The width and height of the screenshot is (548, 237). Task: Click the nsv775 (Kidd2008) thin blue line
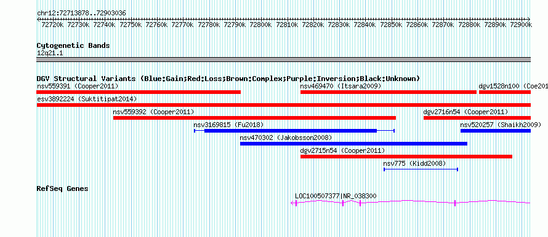tap(421, 169)
